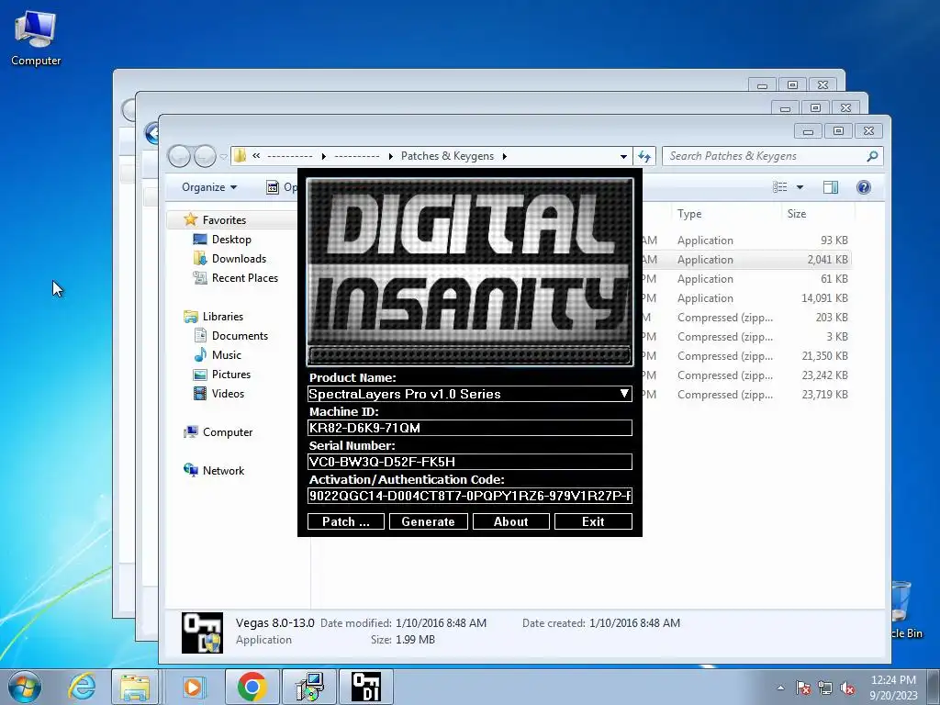Viewport: 940px width, 705px height.
Task: Click the refresh button beside address bar
Action: pyautogui.click(x=644, y=156)
